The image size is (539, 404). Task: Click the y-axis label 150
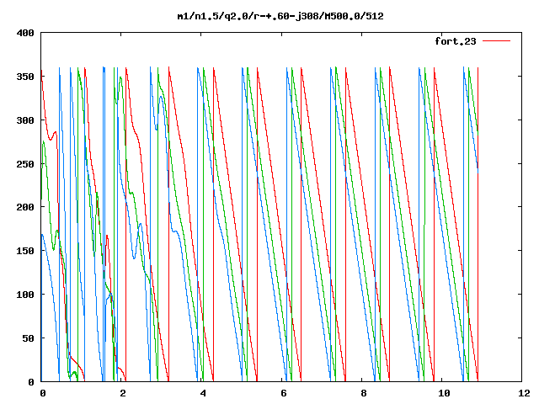click(25, 251)
